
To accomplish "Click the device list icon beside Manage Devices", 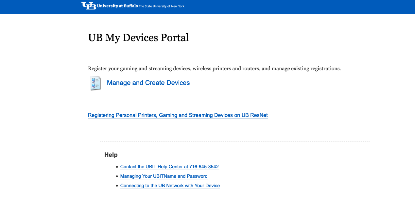I will click(95, 83).
